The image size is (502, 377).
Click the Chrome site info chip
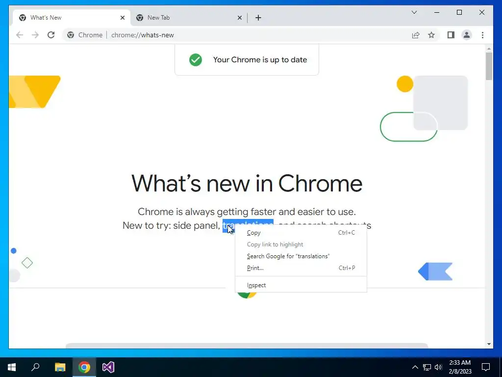[x=85, y=35]
